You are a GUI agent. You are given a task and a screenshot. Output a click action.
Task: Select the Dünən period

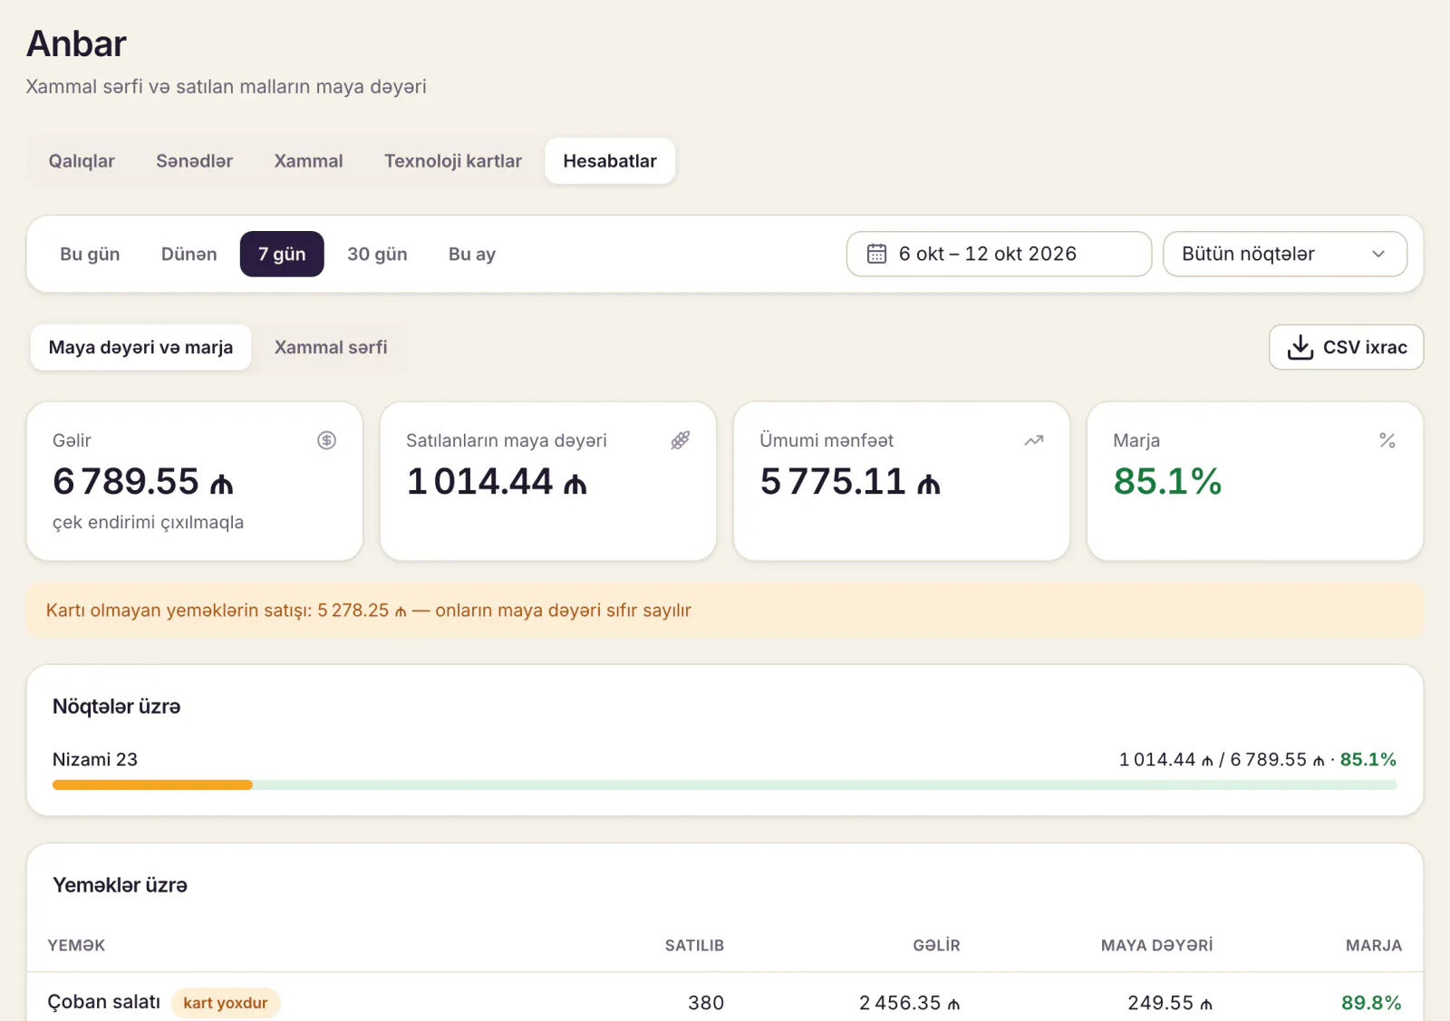188,254
